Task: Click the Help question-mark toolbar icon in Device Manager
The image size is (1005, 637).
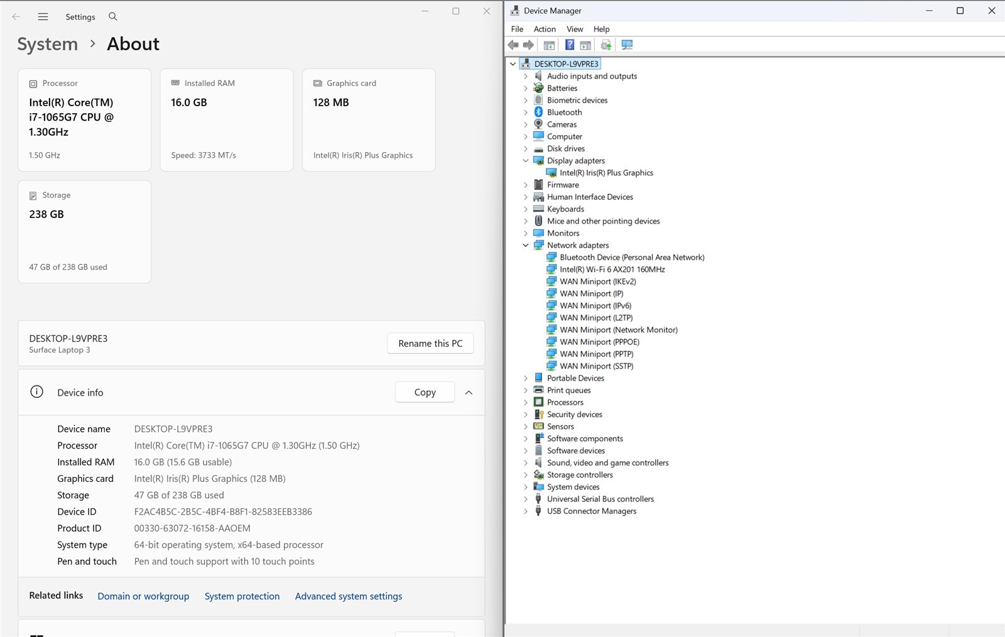Action: tap(569, 45)
